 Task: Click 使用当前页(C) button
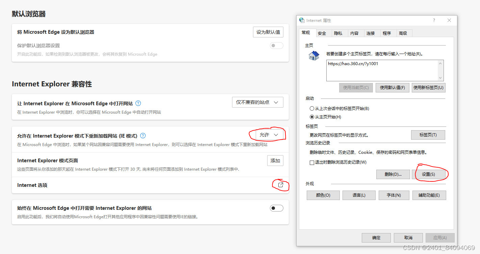(356, 88)
